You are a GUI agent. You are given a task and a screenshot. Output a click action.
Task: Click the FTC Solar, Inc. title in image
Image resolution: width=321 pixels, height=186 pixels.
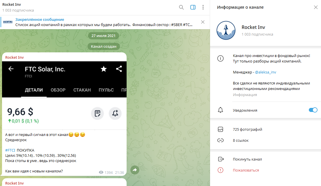point(45,69)
